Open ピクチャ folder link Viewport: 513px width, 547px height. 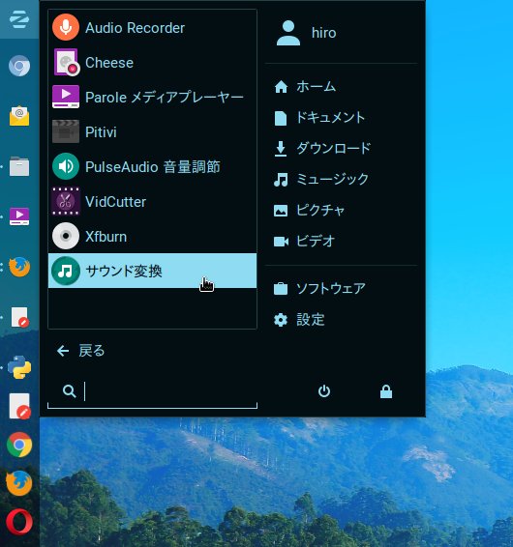pos(310,210)
